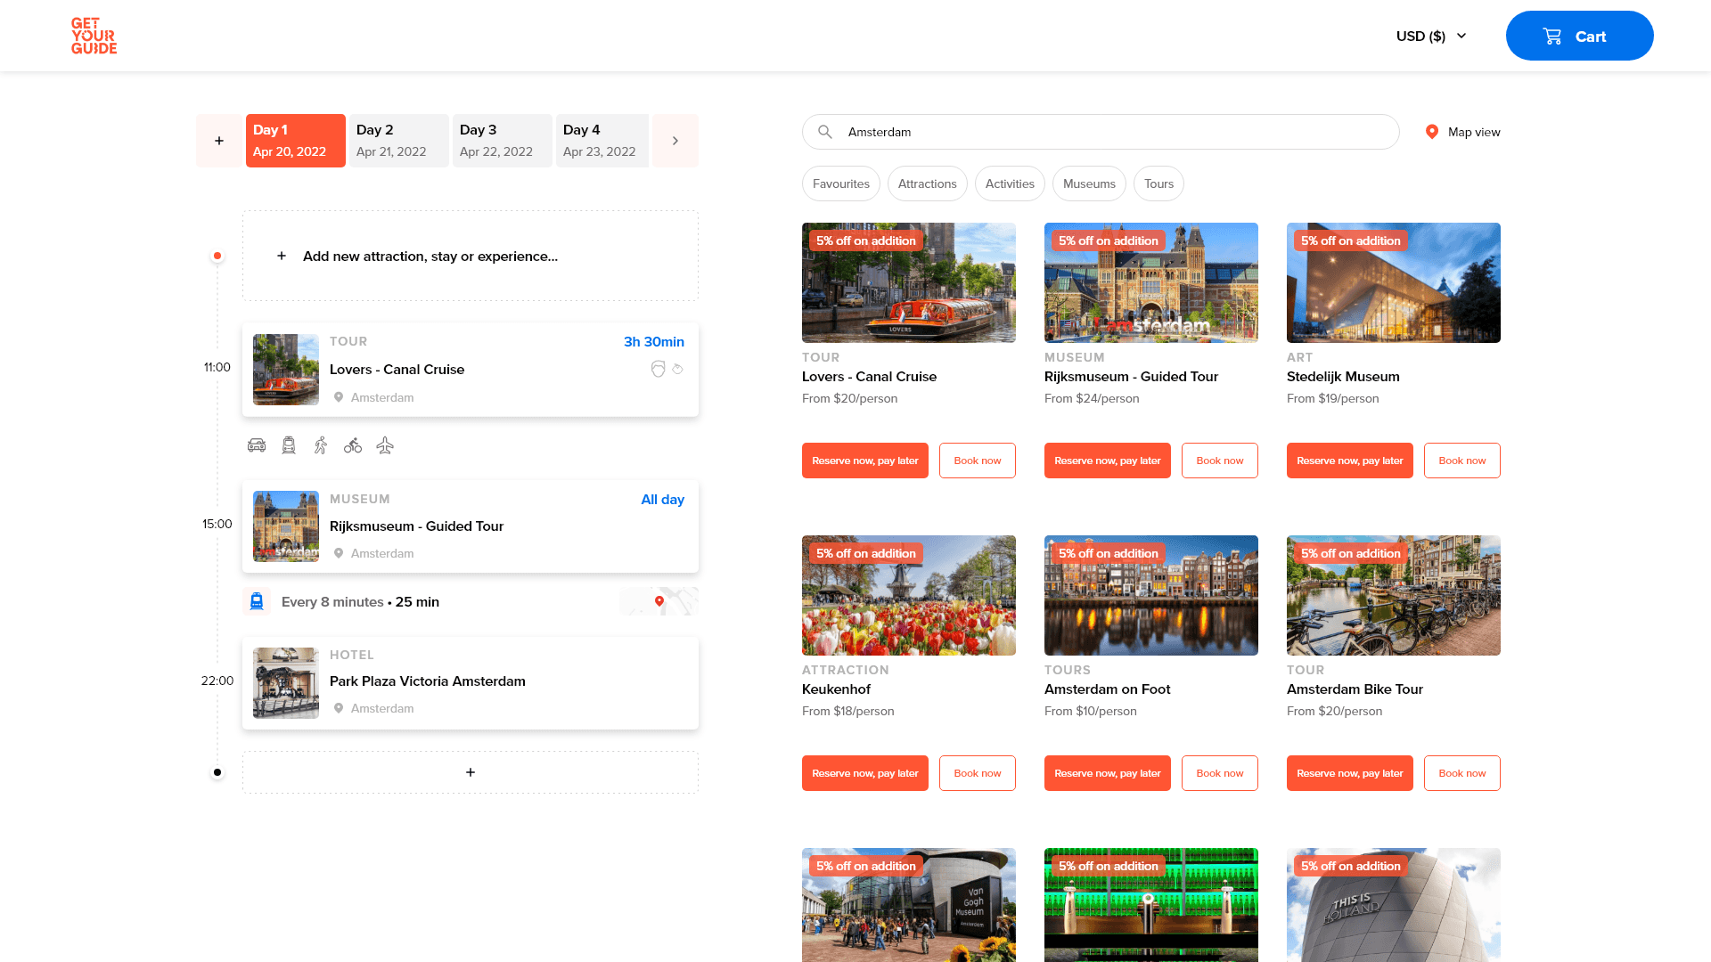Click the search magnifier icon

pos(826,131)
